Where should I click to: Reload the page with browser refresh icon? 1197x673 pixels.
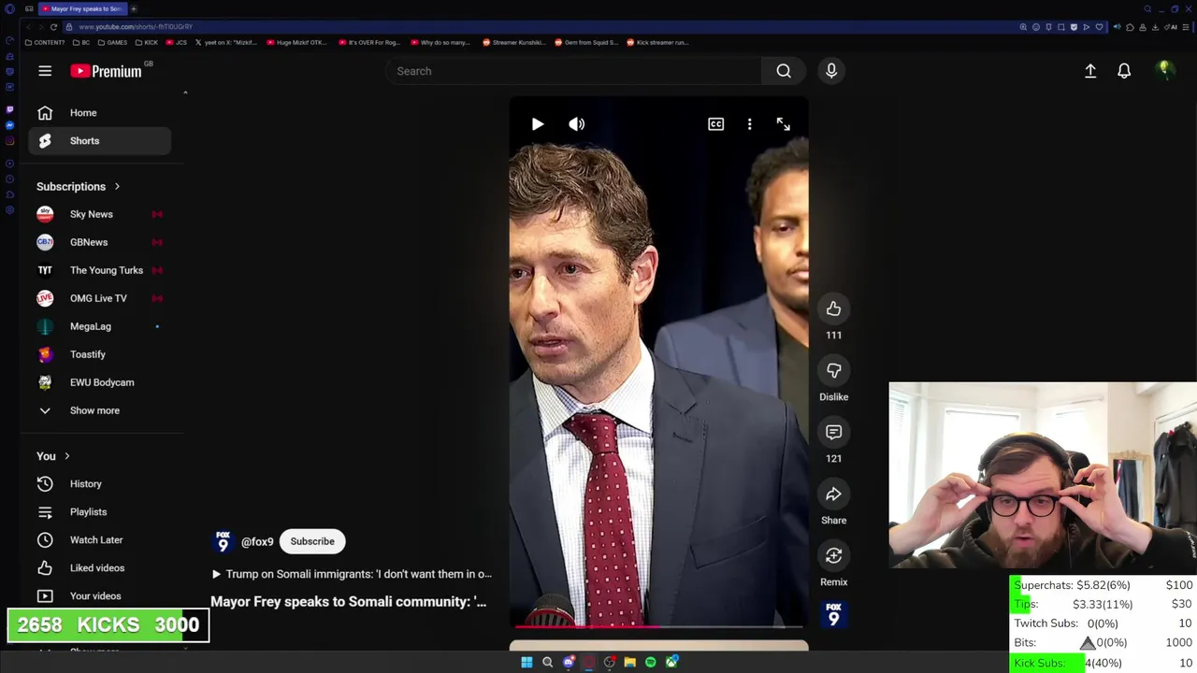[x=53, y=27]
